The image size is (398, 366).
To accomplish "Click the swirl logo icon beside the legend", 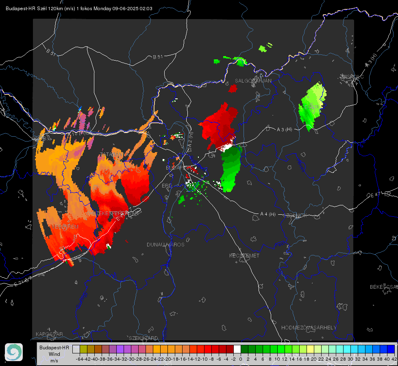I will (14, 352).
